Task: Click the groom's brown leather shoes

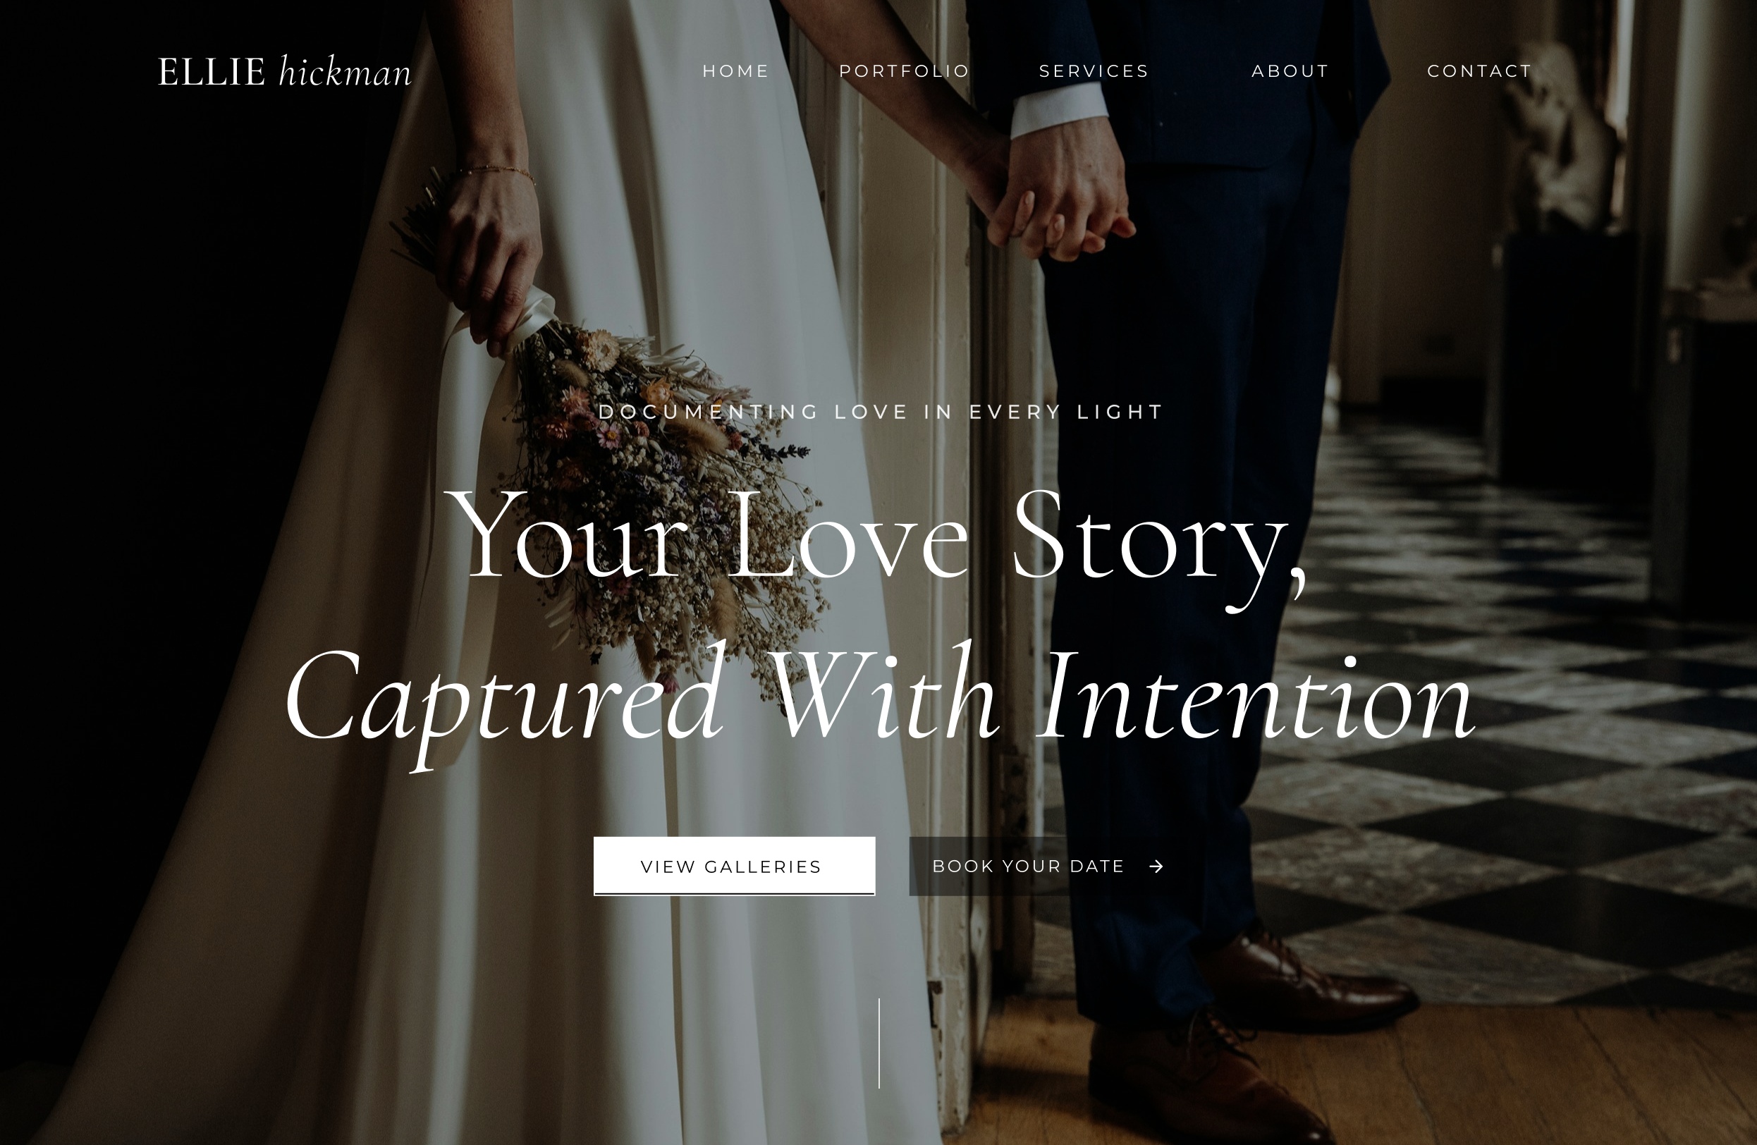Action: (1248, 1034)
